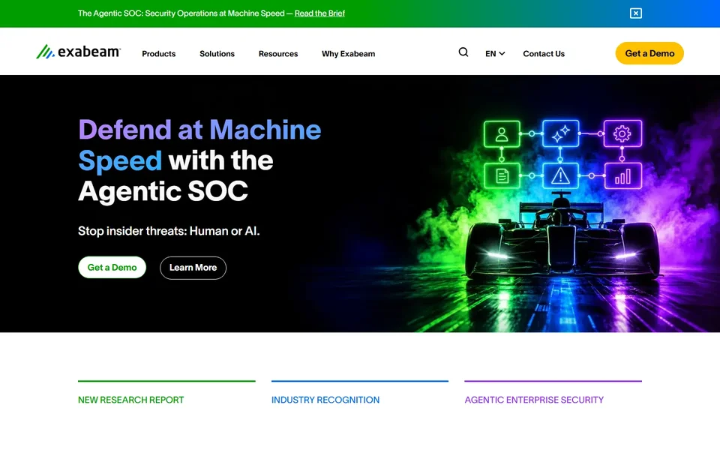Select the INDUSTRY RECOGNITION heading
Image resolution: width=720 pixels, height=450 pixels.
click(x=325, y=400)
